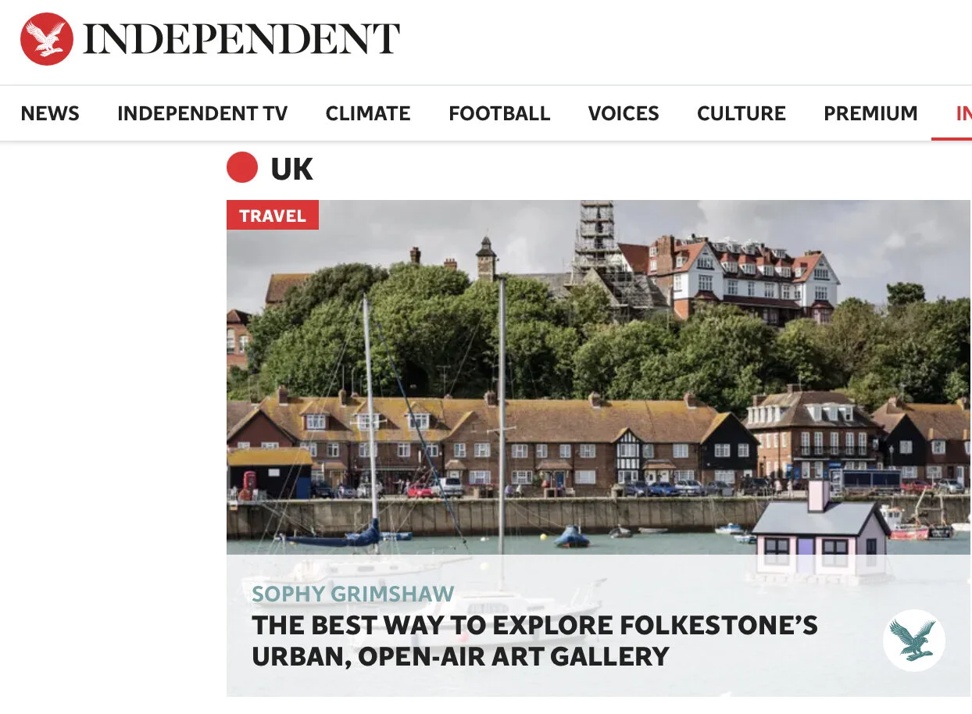Open the Culture menu item
972x714 pixels.
pyautogui.click(x=742, y=114)
